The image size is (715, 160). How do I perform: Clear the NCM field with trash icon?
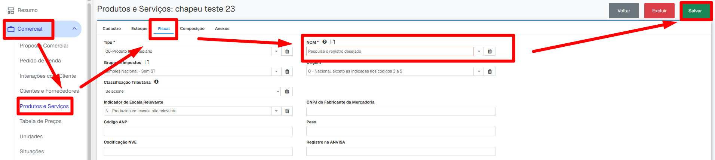[x=490, y=51]
